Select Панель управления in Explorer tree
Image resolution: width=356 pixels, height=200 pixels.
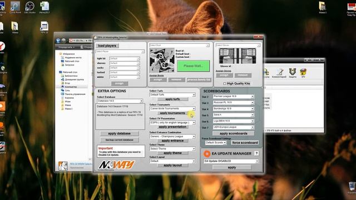coord(75,94)
